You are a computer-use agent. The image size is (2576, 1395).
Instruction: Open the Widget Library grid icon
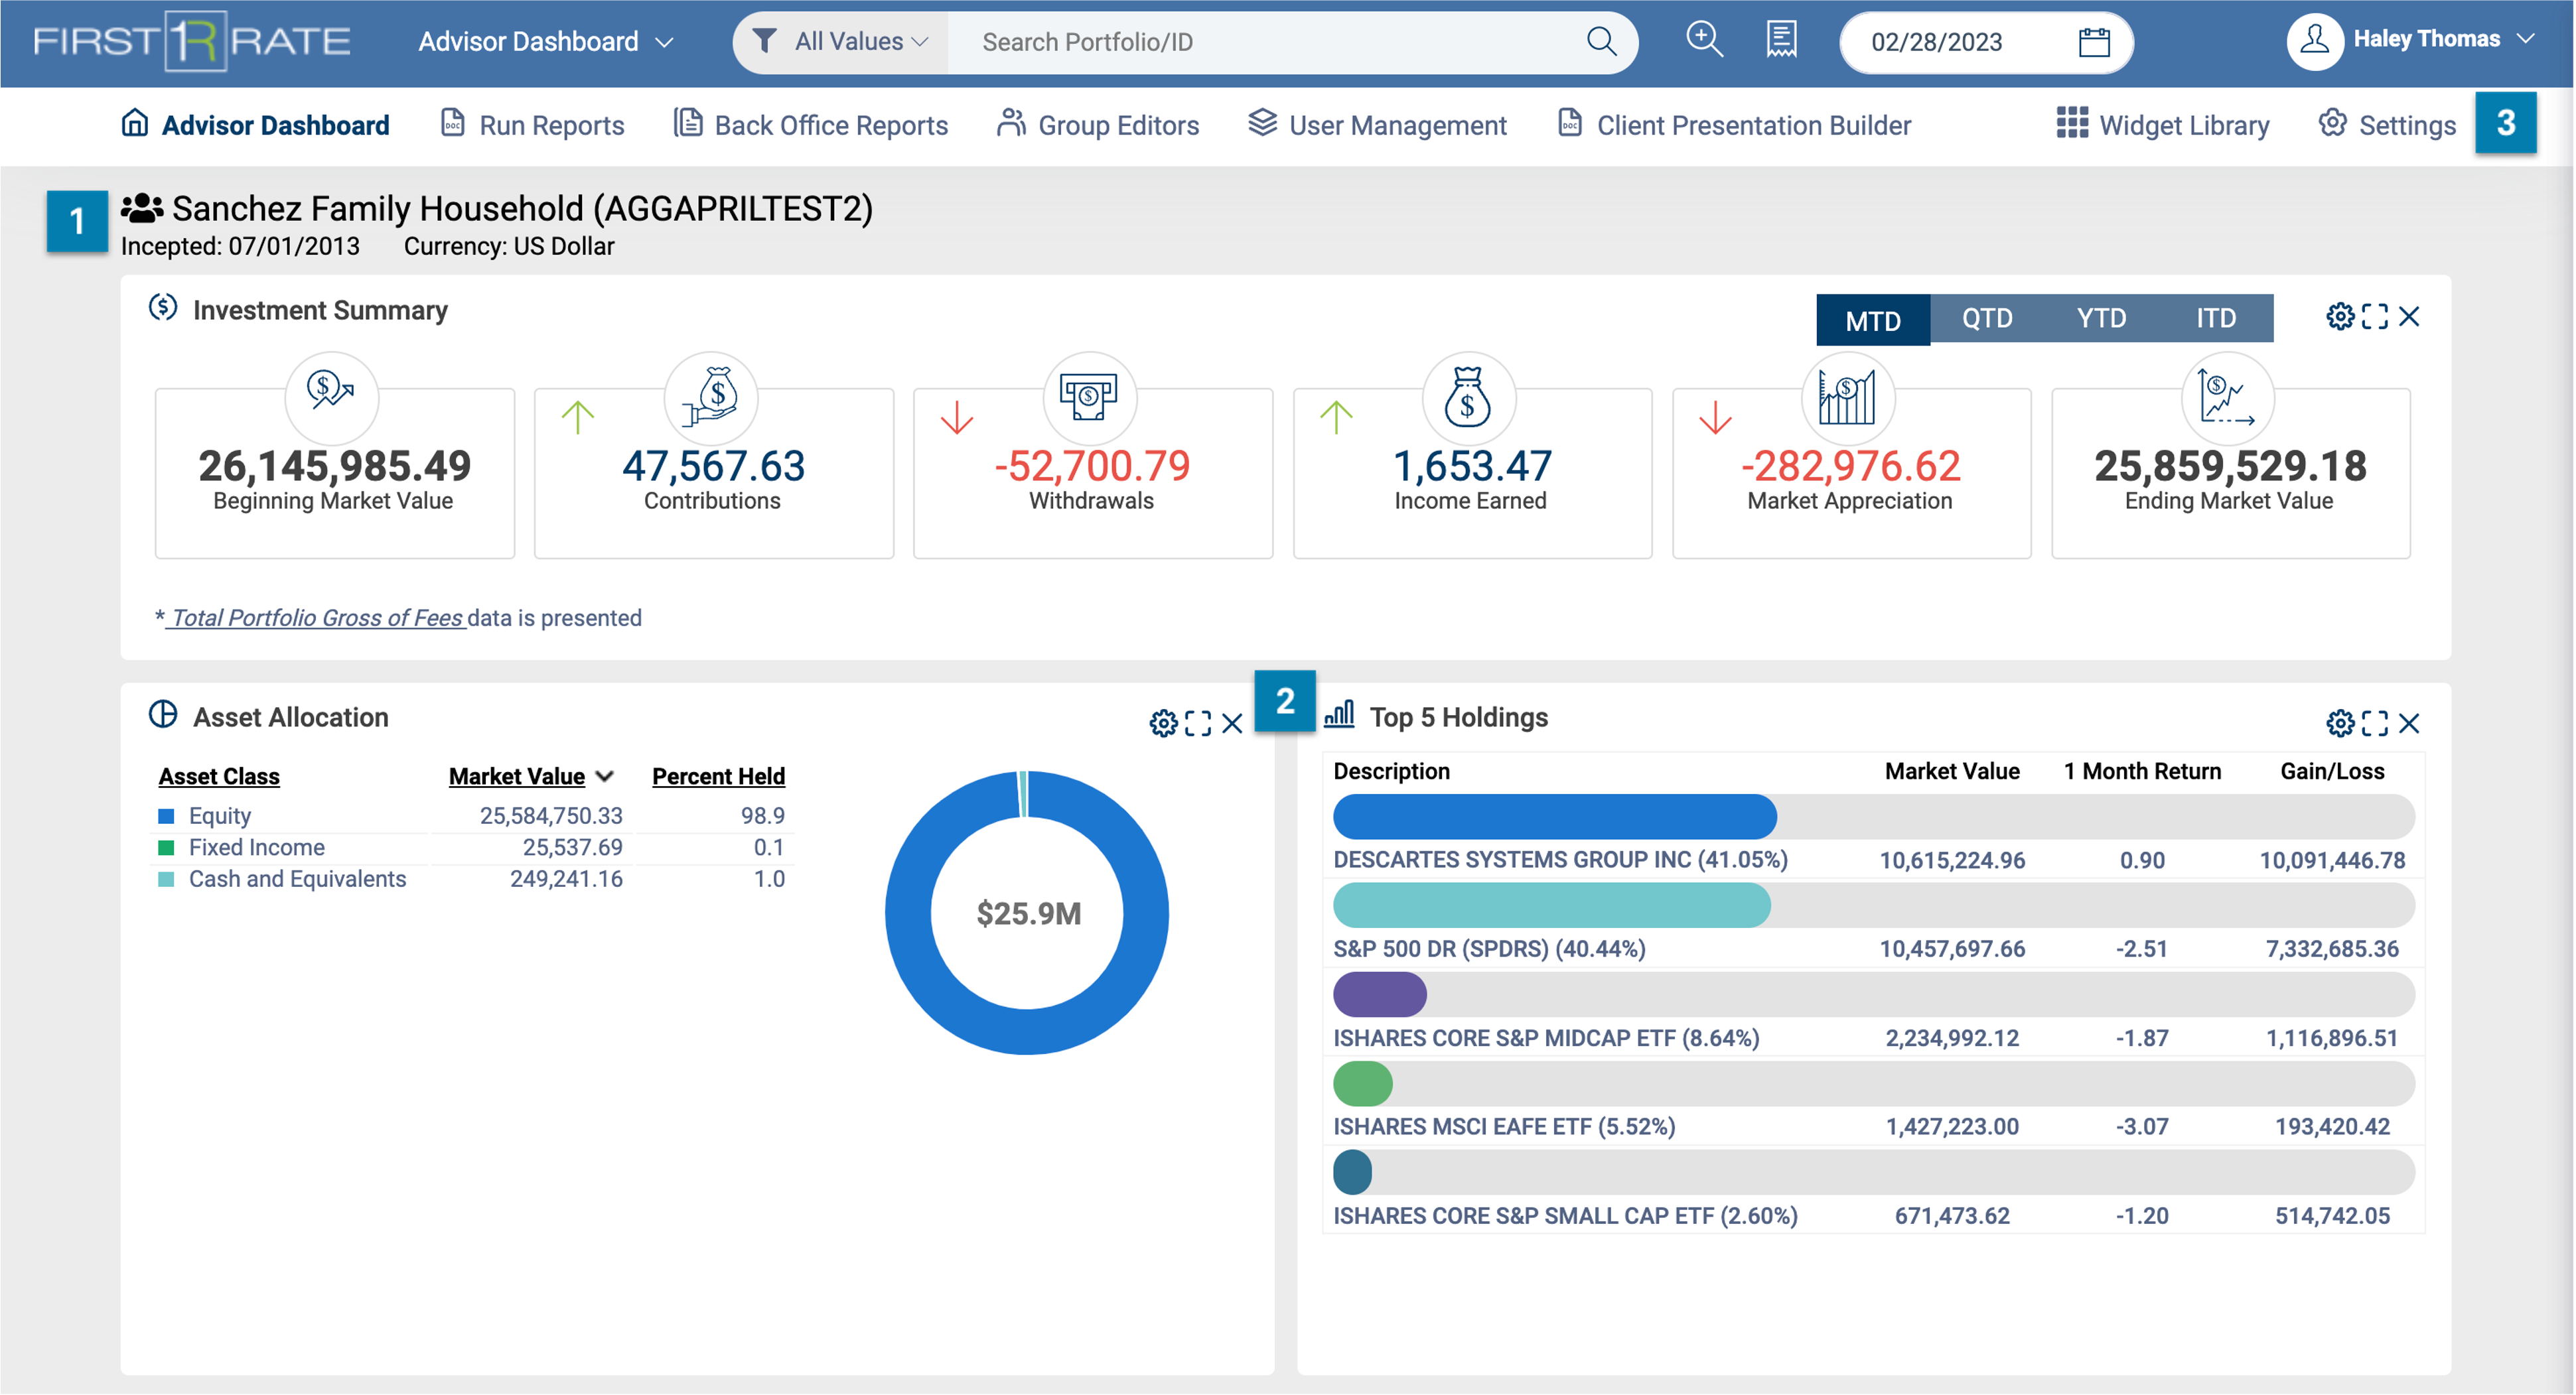tap(2071, 123)
